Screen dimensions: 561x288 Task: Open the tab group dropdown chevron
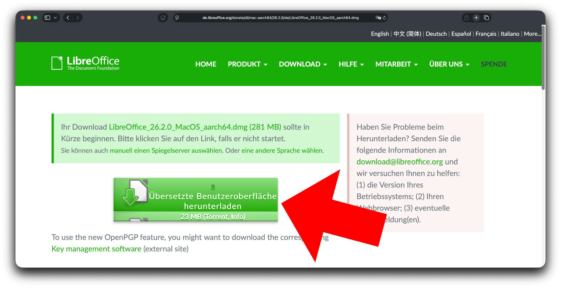pos(55,18)
